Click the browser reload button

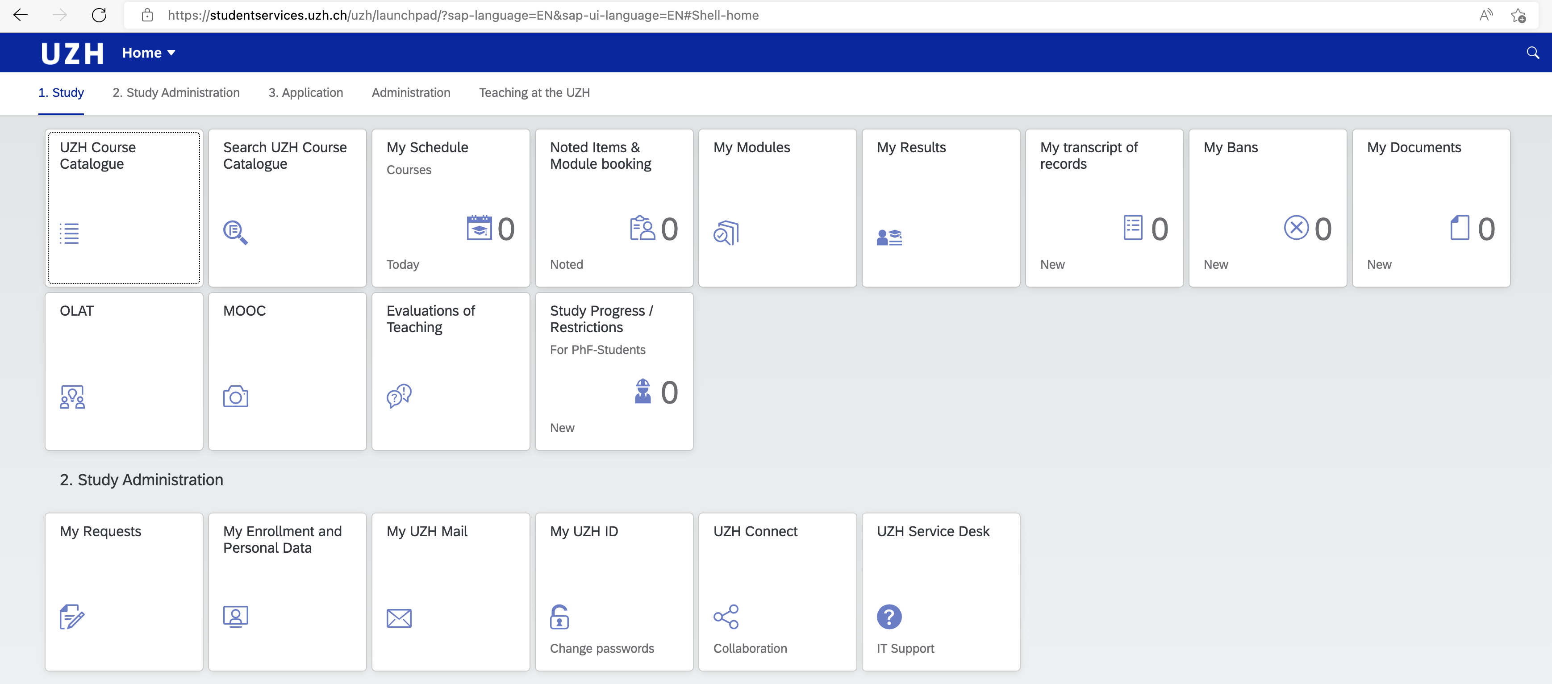(x=100, y=16)
